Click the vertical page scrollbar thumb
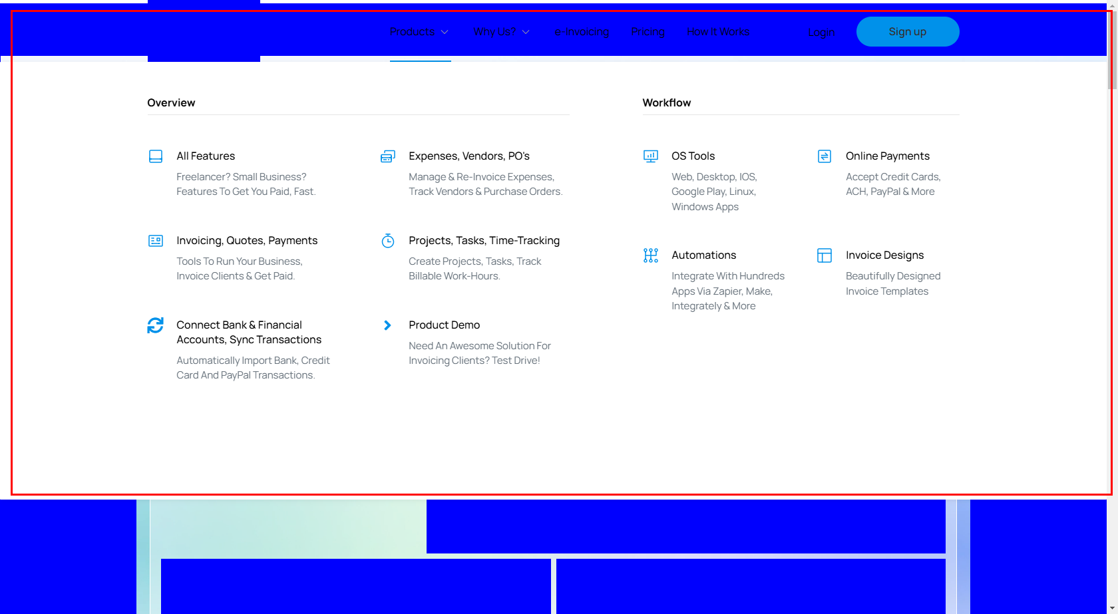Image resolution: width=1118 pixels, height=614 pixels. pos(1112,50)
